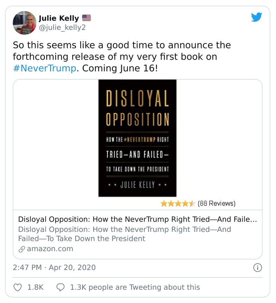Viewport: 276px width, 303px height.
Task: View "1.3K people are Tweeting about this"
Action: pos(135,287)
